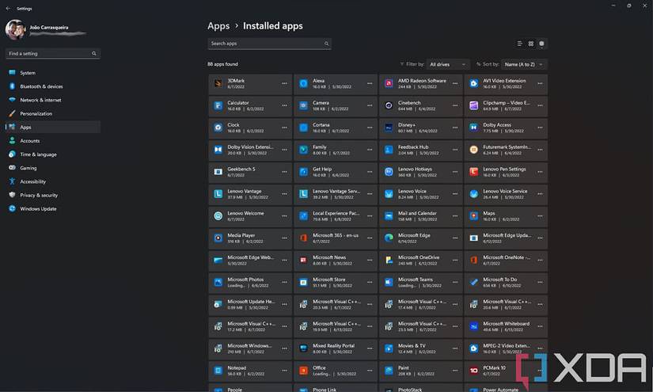653x392 pixels.
Task: Click the Office app icon
Action: tap(304, 371)
